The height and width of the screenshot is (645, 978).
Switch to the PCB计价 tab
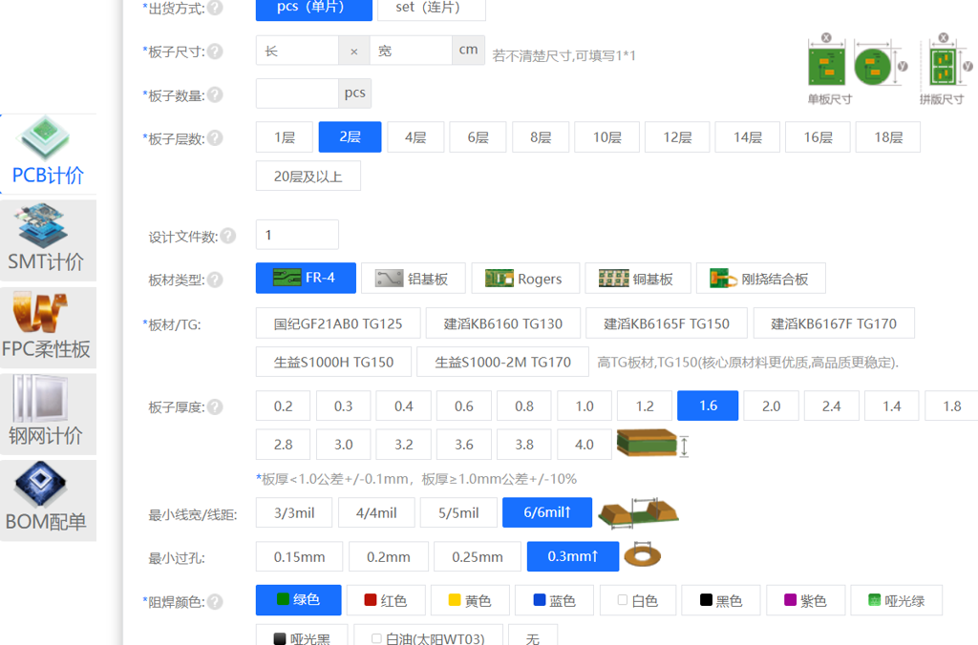48,153
